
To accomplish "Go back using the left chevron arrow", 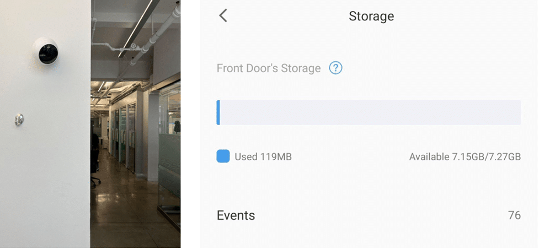I will coord(223,15).
